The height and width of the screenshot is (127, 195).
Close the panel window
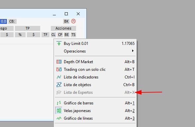point(78,14)
